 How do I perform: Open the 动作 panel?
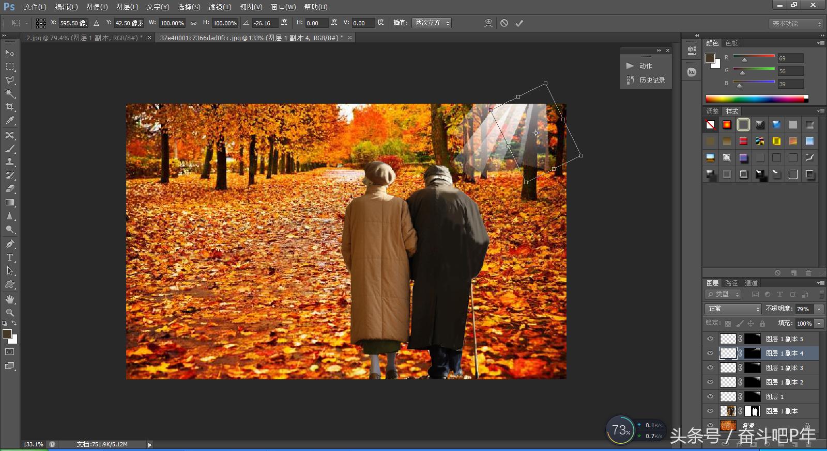(645, 66)
